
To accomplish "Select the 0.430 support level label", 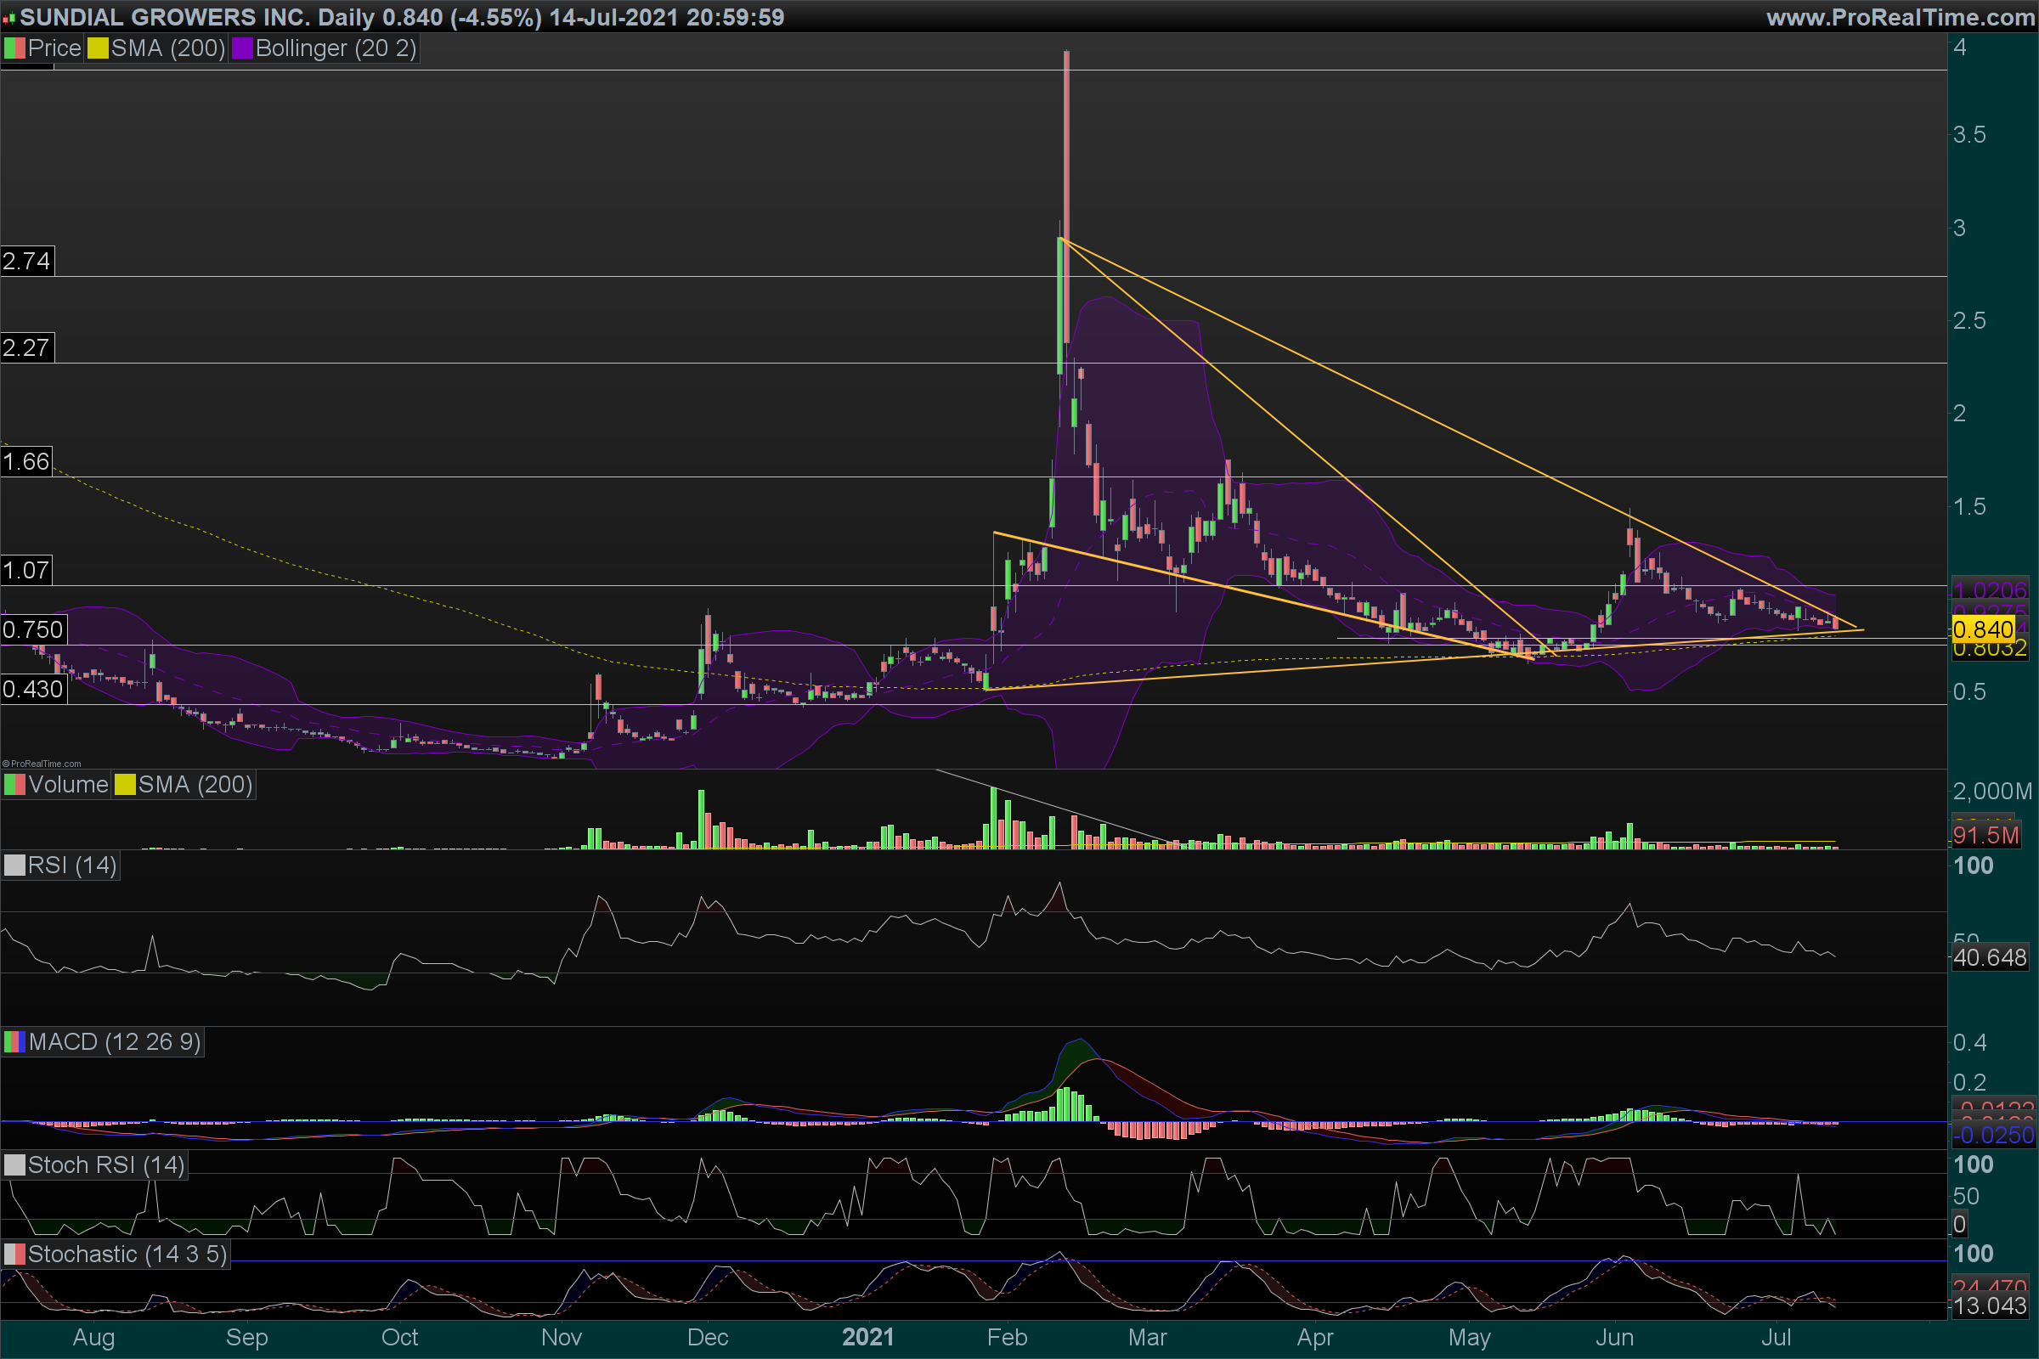I will (33, 690).
